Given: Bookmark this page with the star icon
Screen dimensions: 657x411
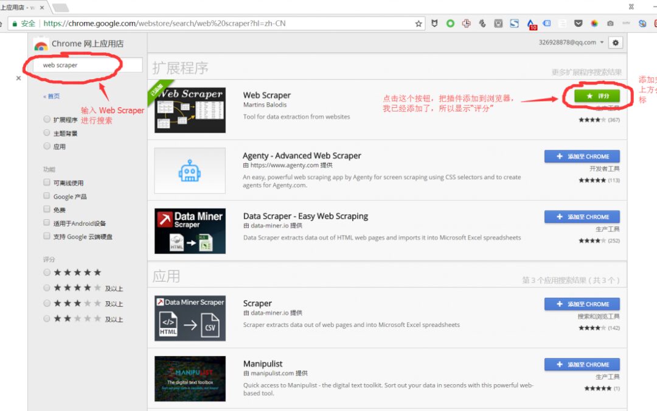Looking at the screenshot, I should [418, 24].
